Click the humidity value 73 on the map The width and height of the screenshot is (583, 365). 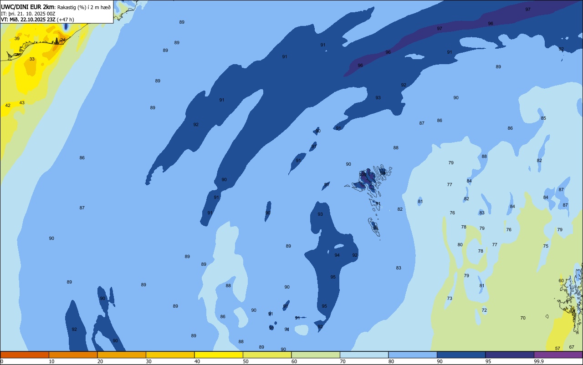[450, 299]
